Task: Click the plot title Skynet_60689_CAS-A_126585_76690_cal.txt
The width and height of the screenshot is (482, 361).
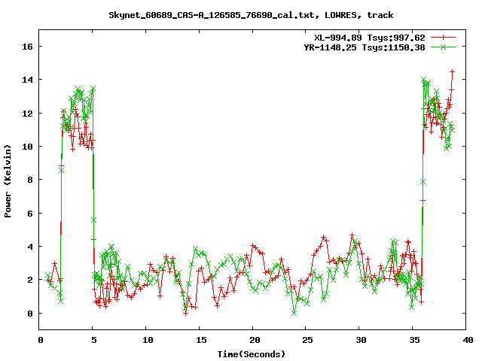Action: [x=212, y=15]
